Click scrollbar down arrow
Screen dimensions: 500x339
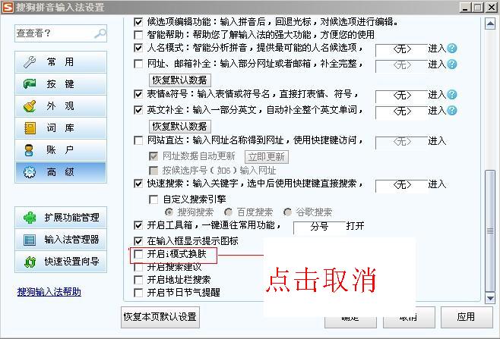coord(490,298)
